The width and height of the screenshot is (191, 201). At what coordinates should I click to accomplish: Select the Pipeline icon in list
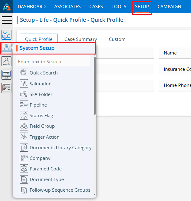click(x=24, y=105)
